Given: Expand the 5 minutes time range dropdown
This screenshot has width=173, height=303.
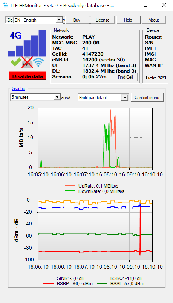Looking at the screenshot, I should 35,97.
